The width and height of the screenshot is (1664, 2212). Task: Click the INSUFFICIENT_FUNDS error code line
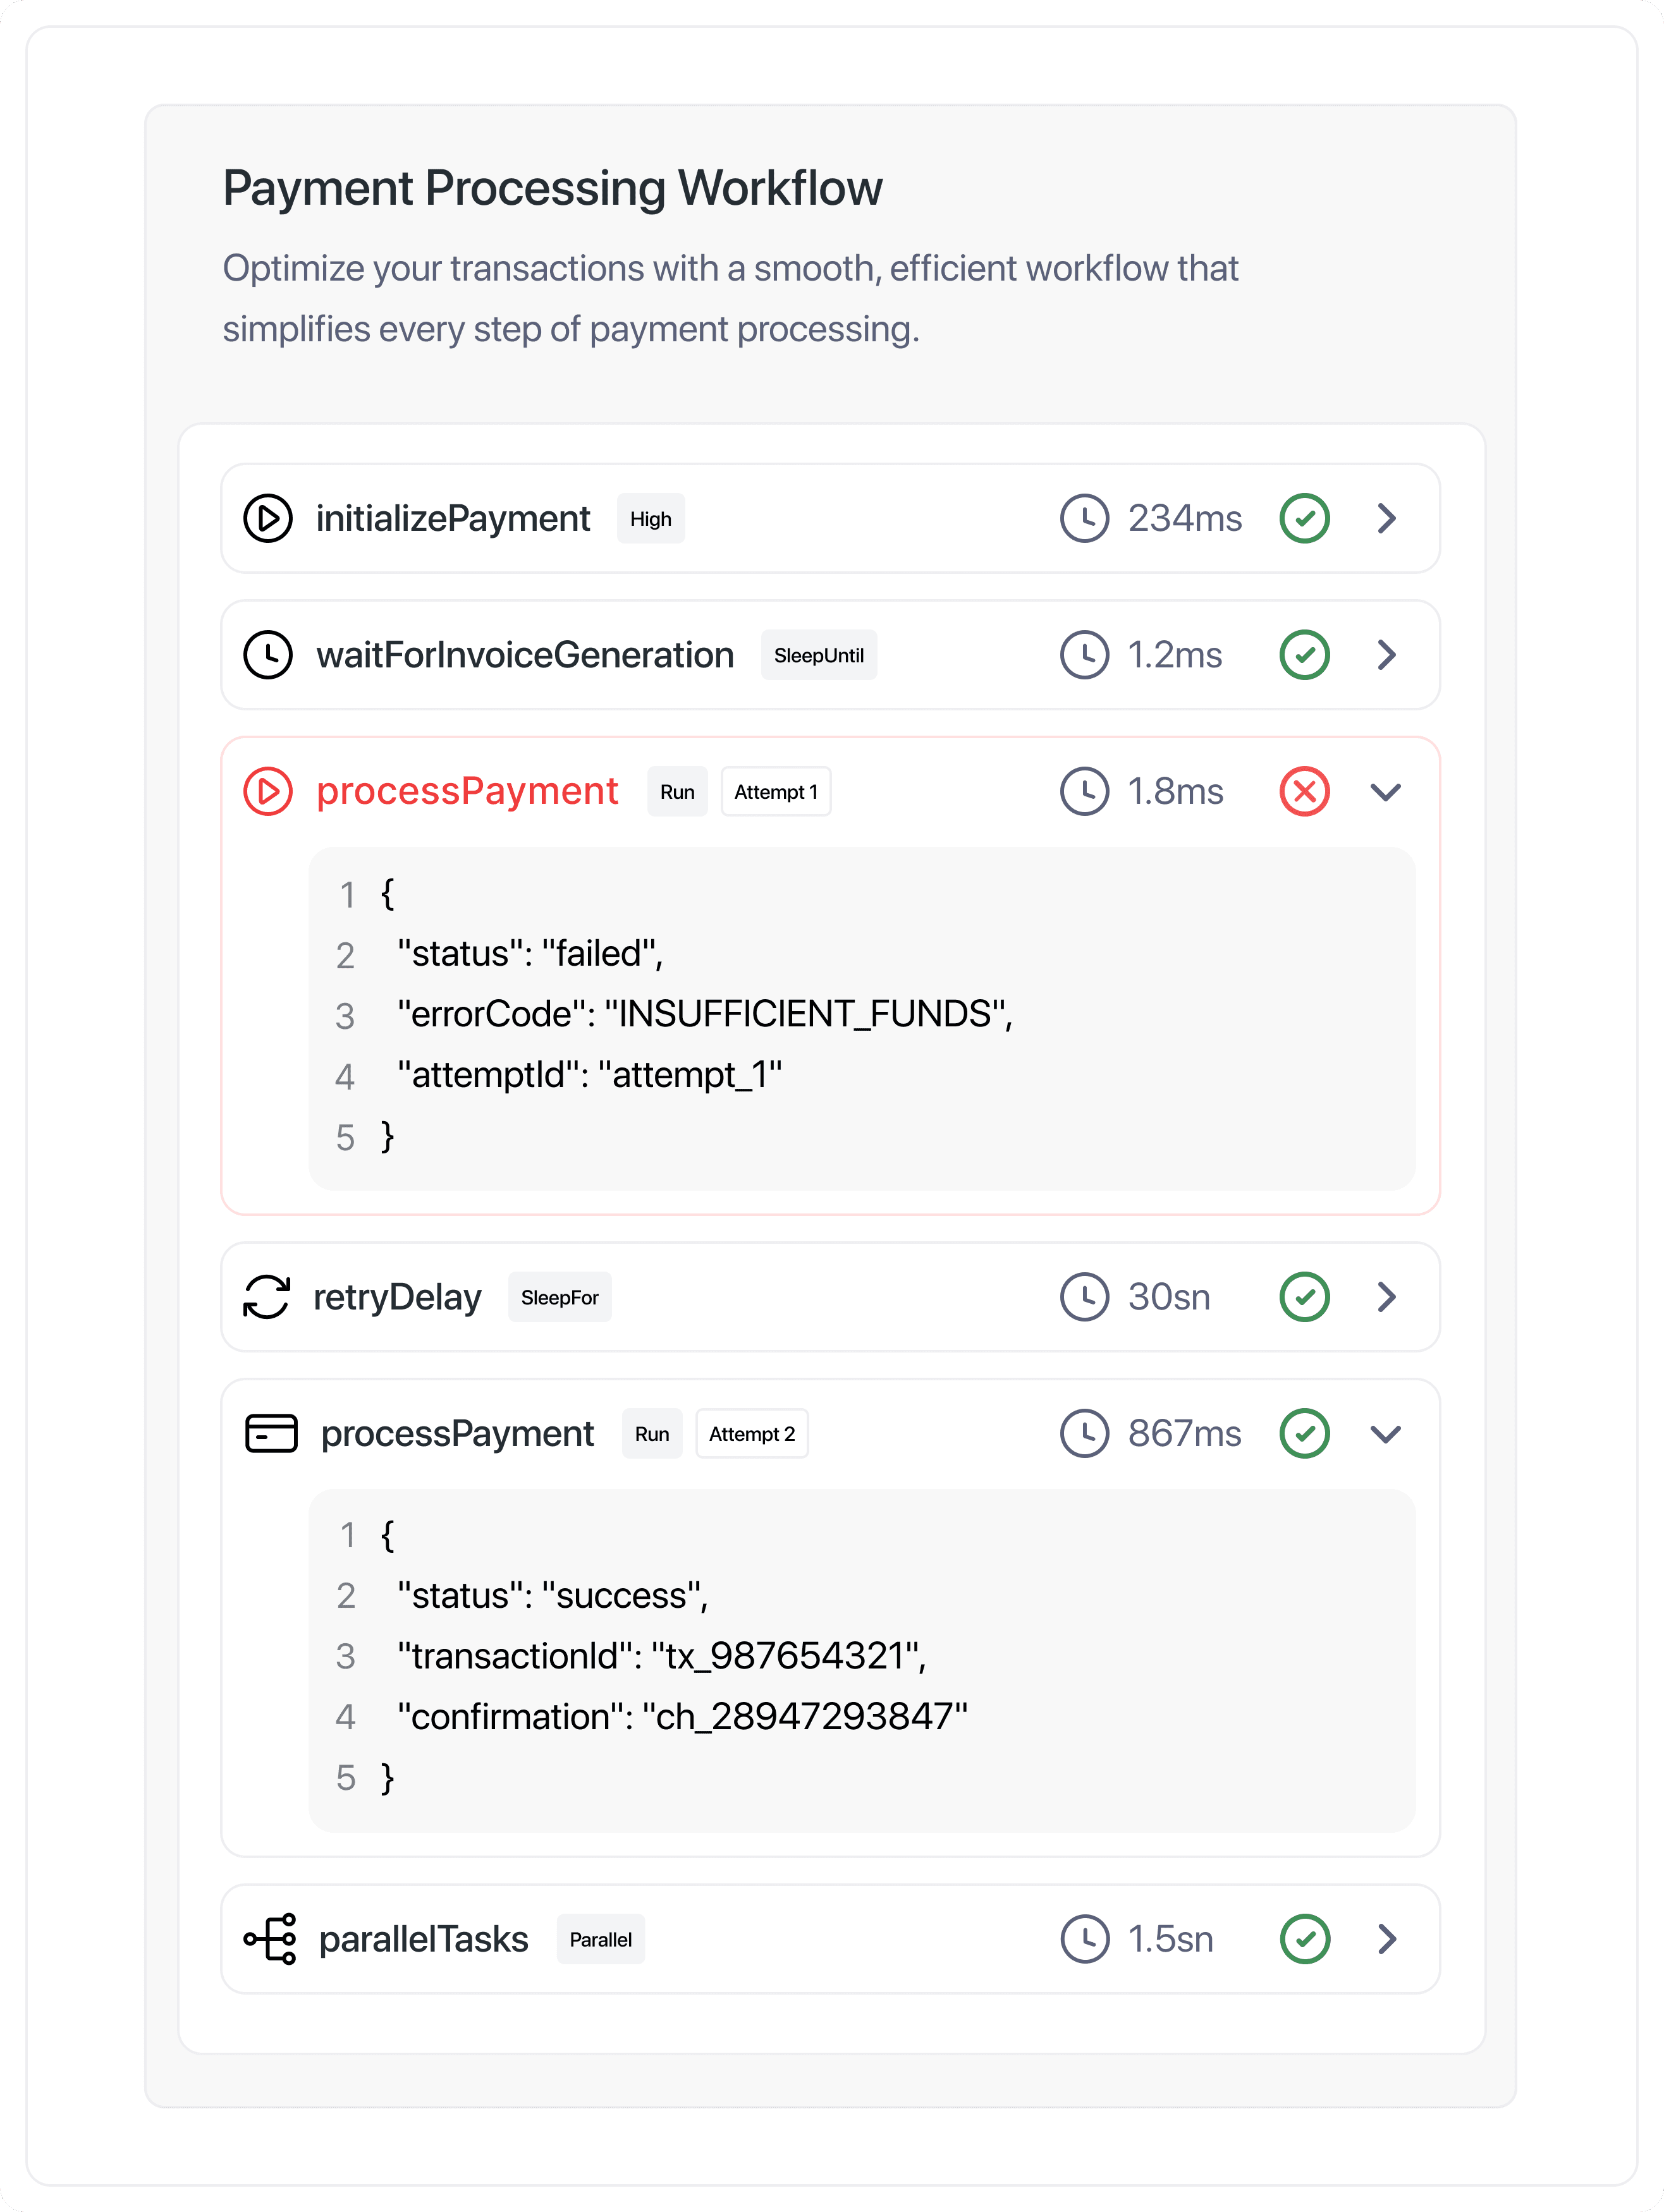pyautogui.click(x=704, y=1014)
